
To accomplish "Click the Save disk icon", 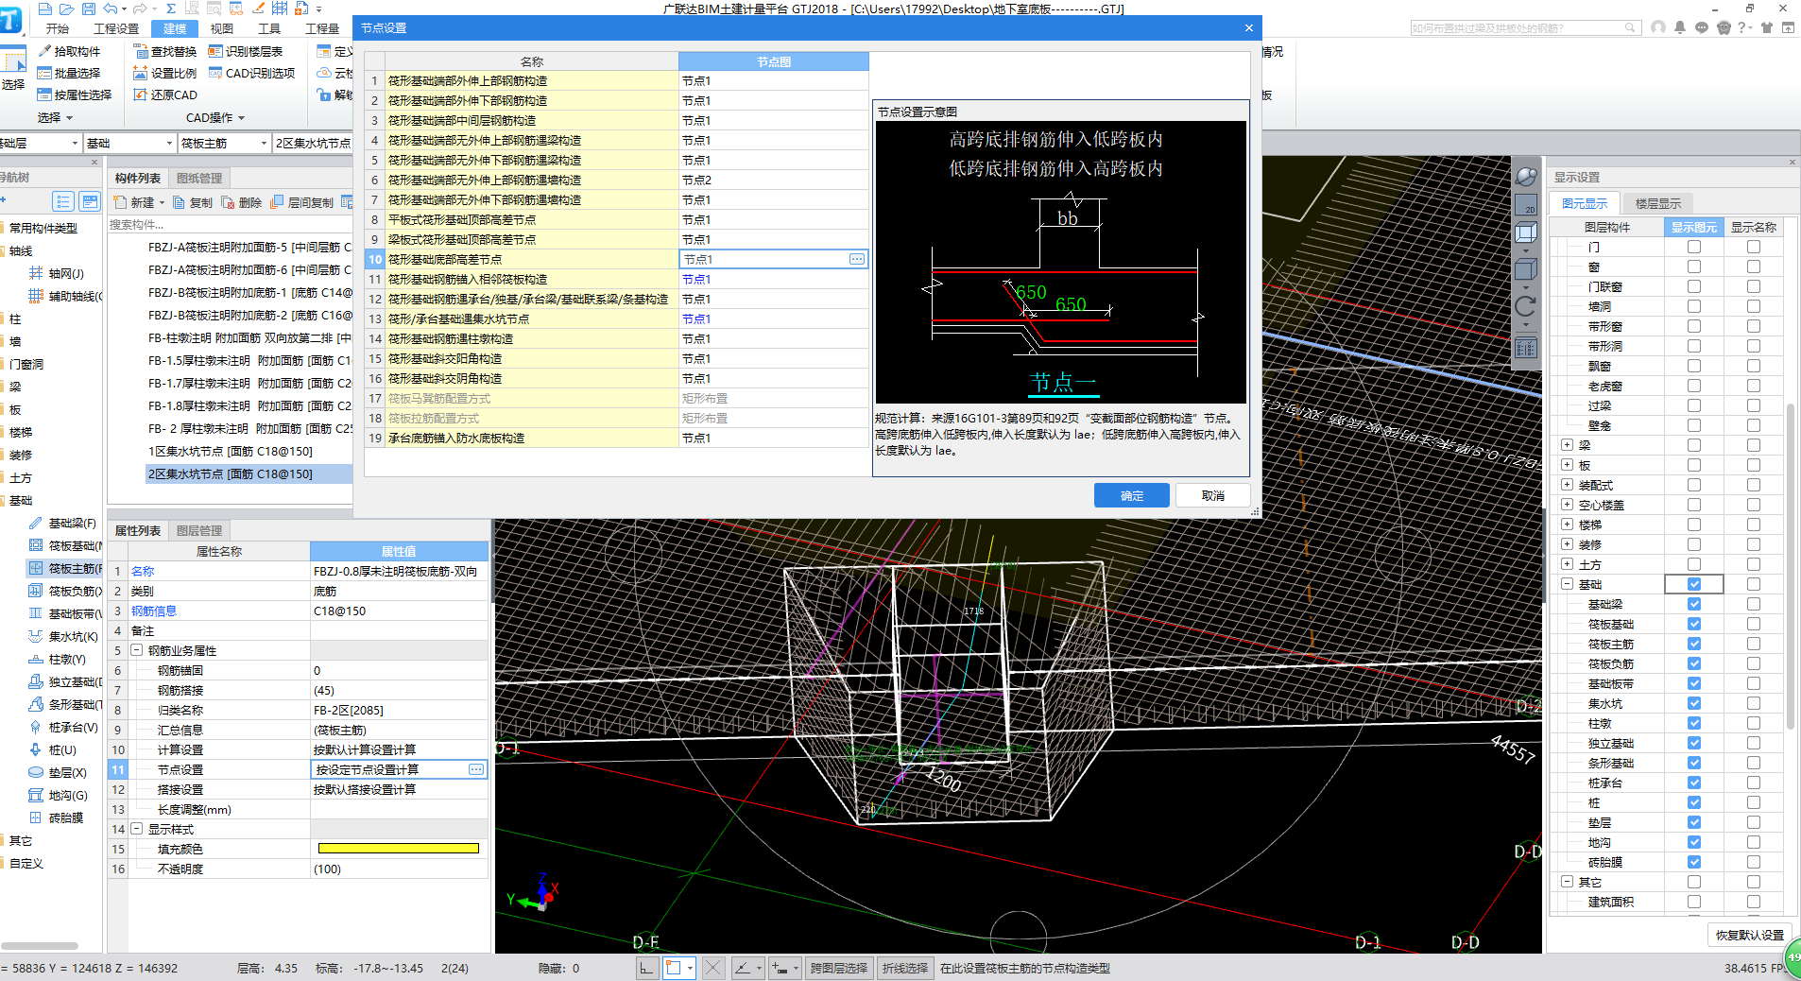I will point(89,9).
